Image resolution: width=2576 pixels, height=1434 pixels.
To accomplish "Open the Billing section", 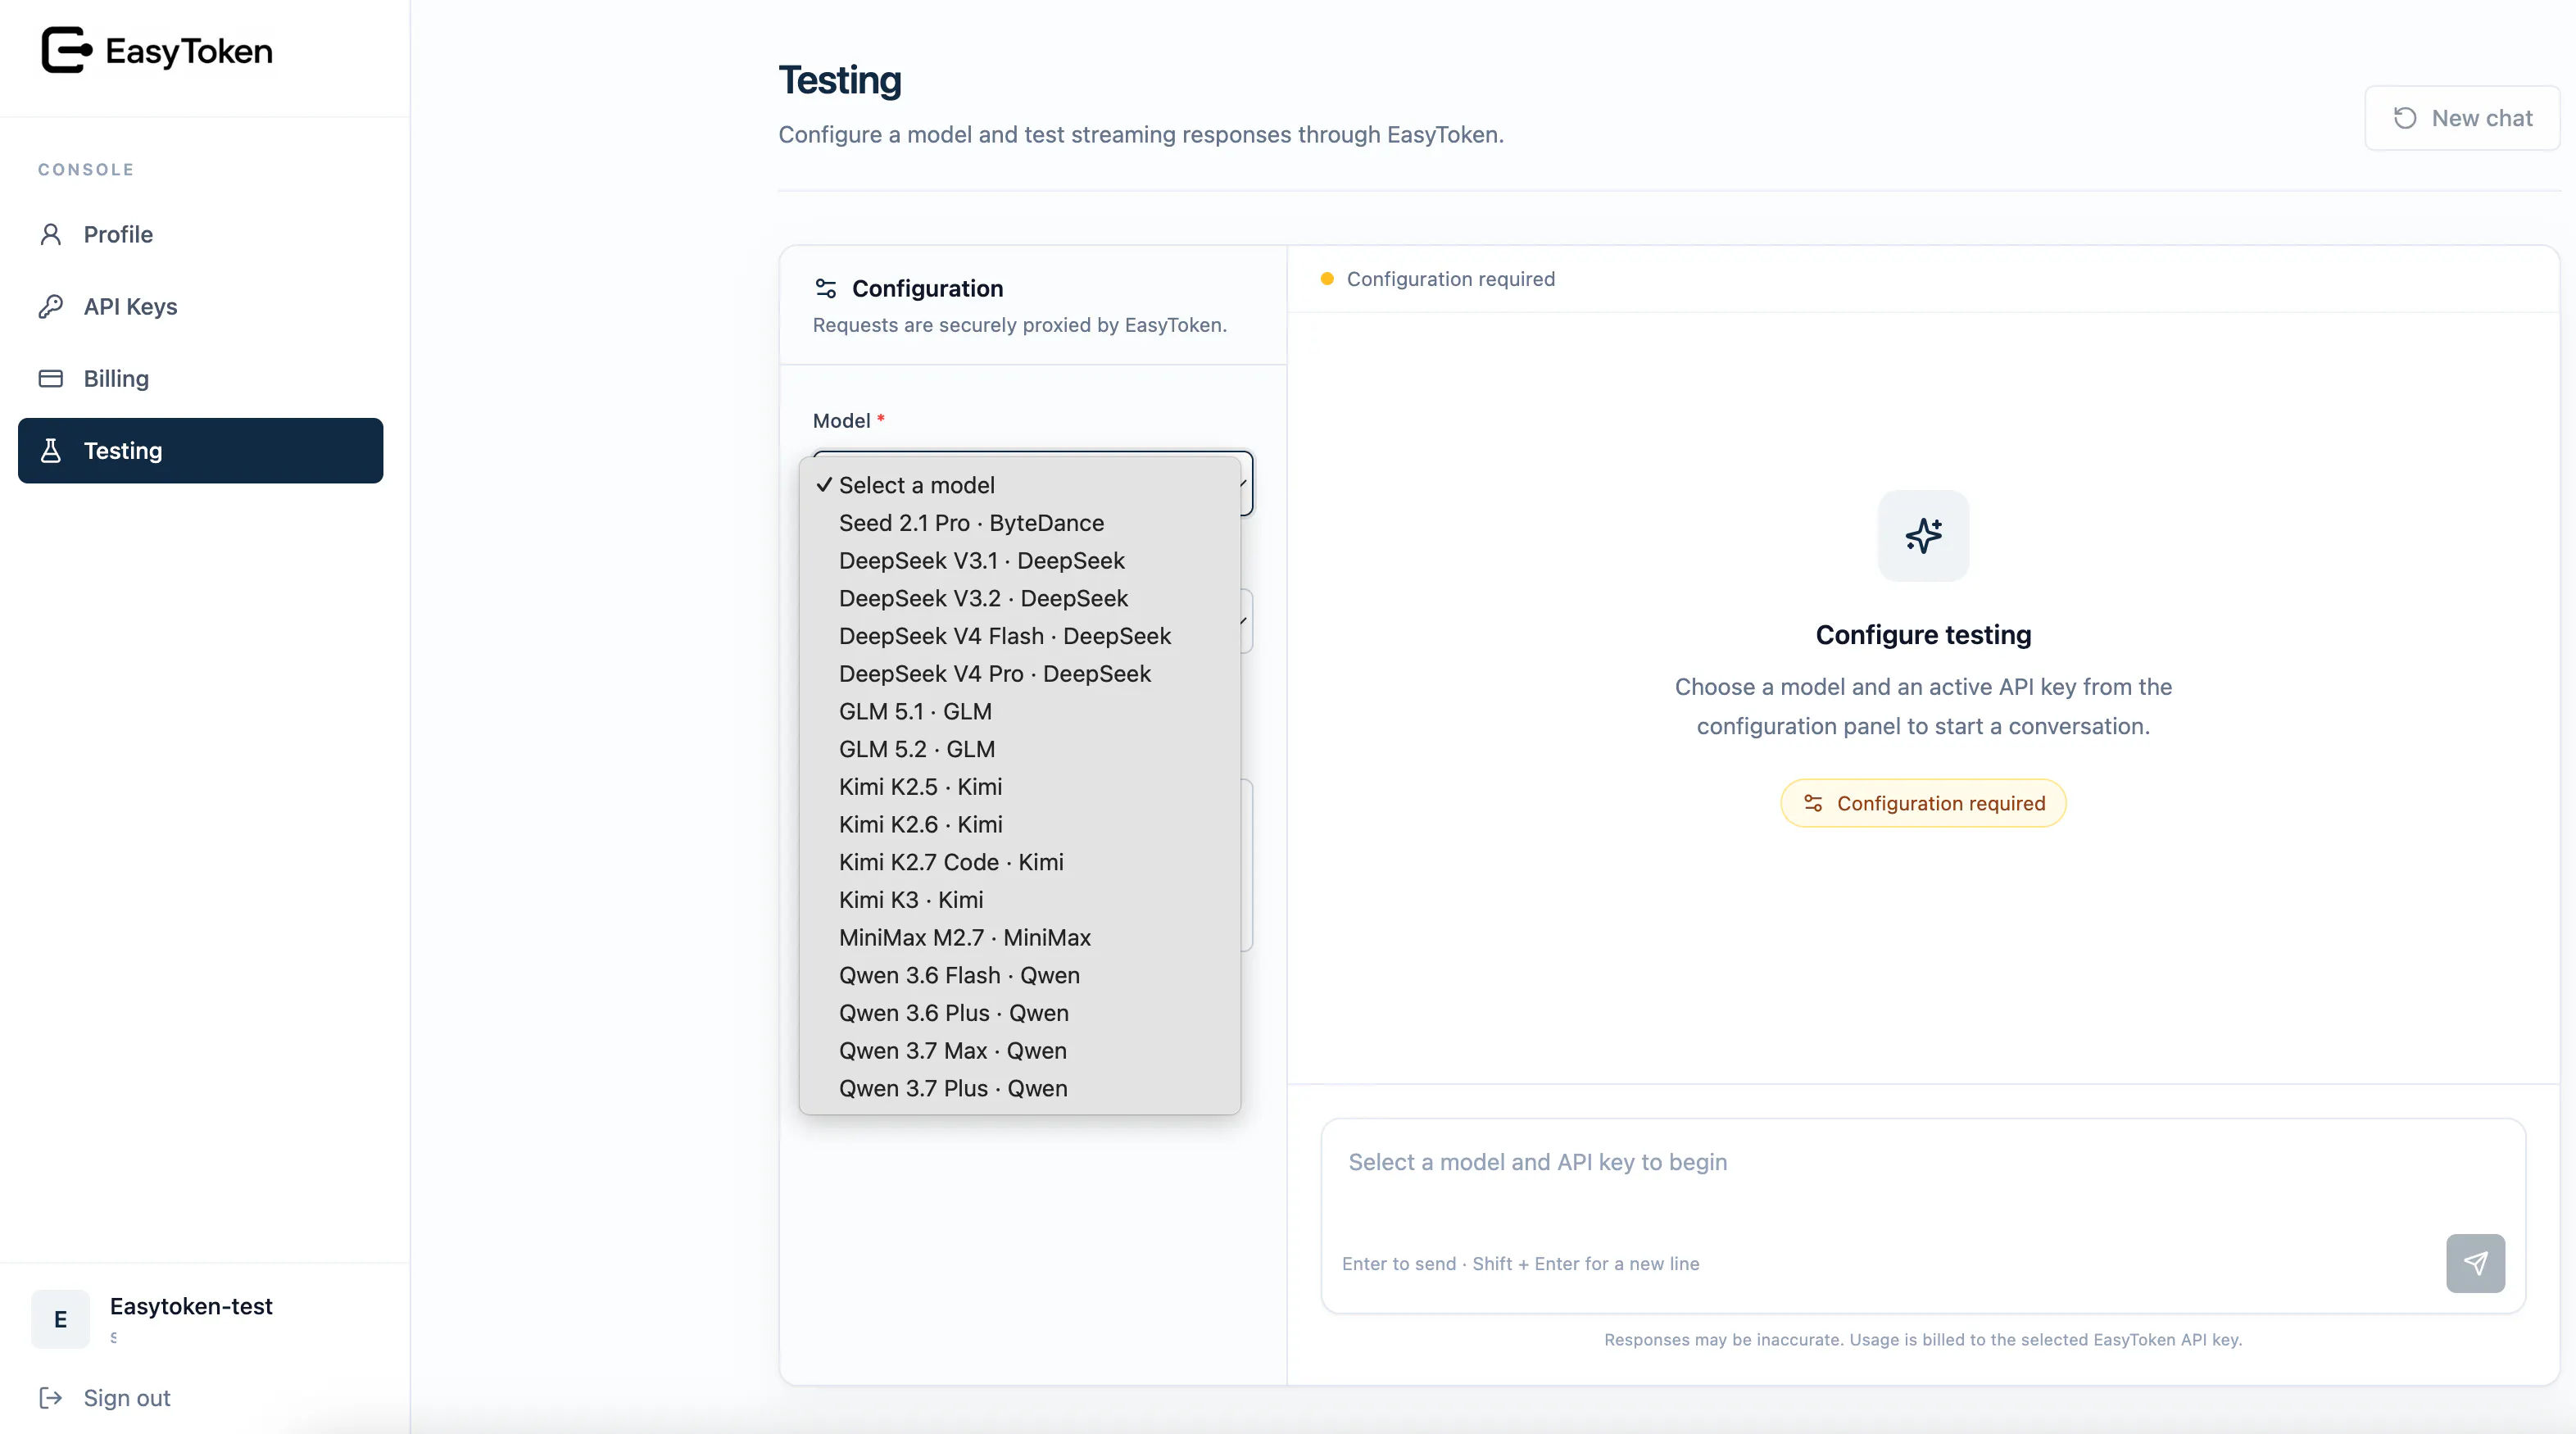I will (x=200, y=378).
